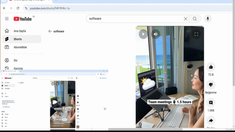Like the Short showing 72 B
Screen dimensions: 235x132
click(x=211, y=67)
